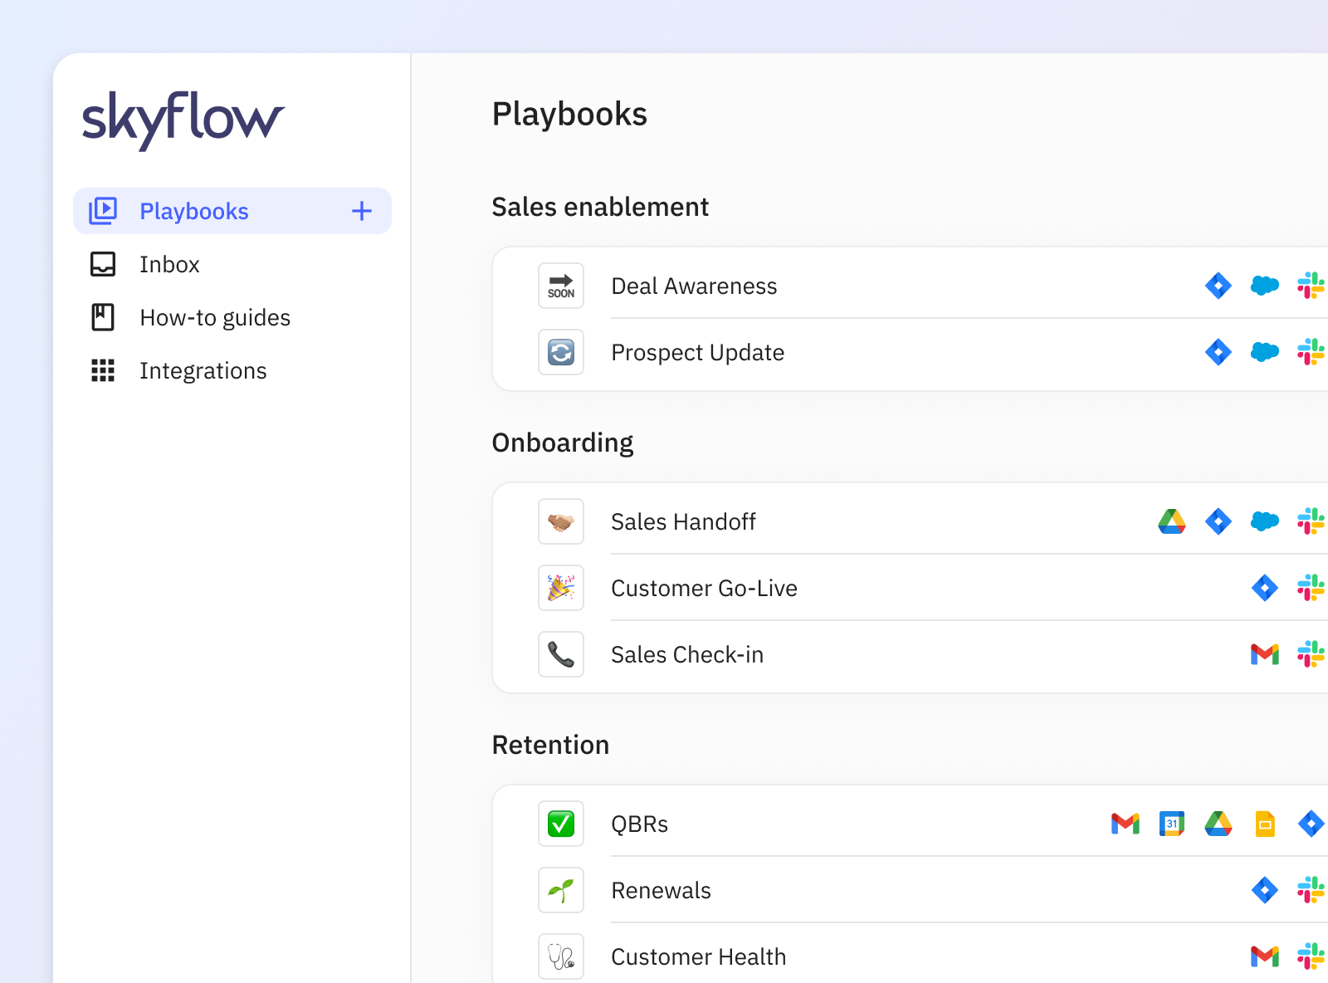Open the Deal Awareness playbook

point(694,286)
